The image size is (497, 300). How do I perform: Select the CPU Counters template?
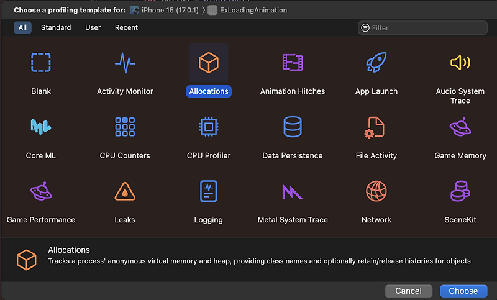[x=125, y=128]
